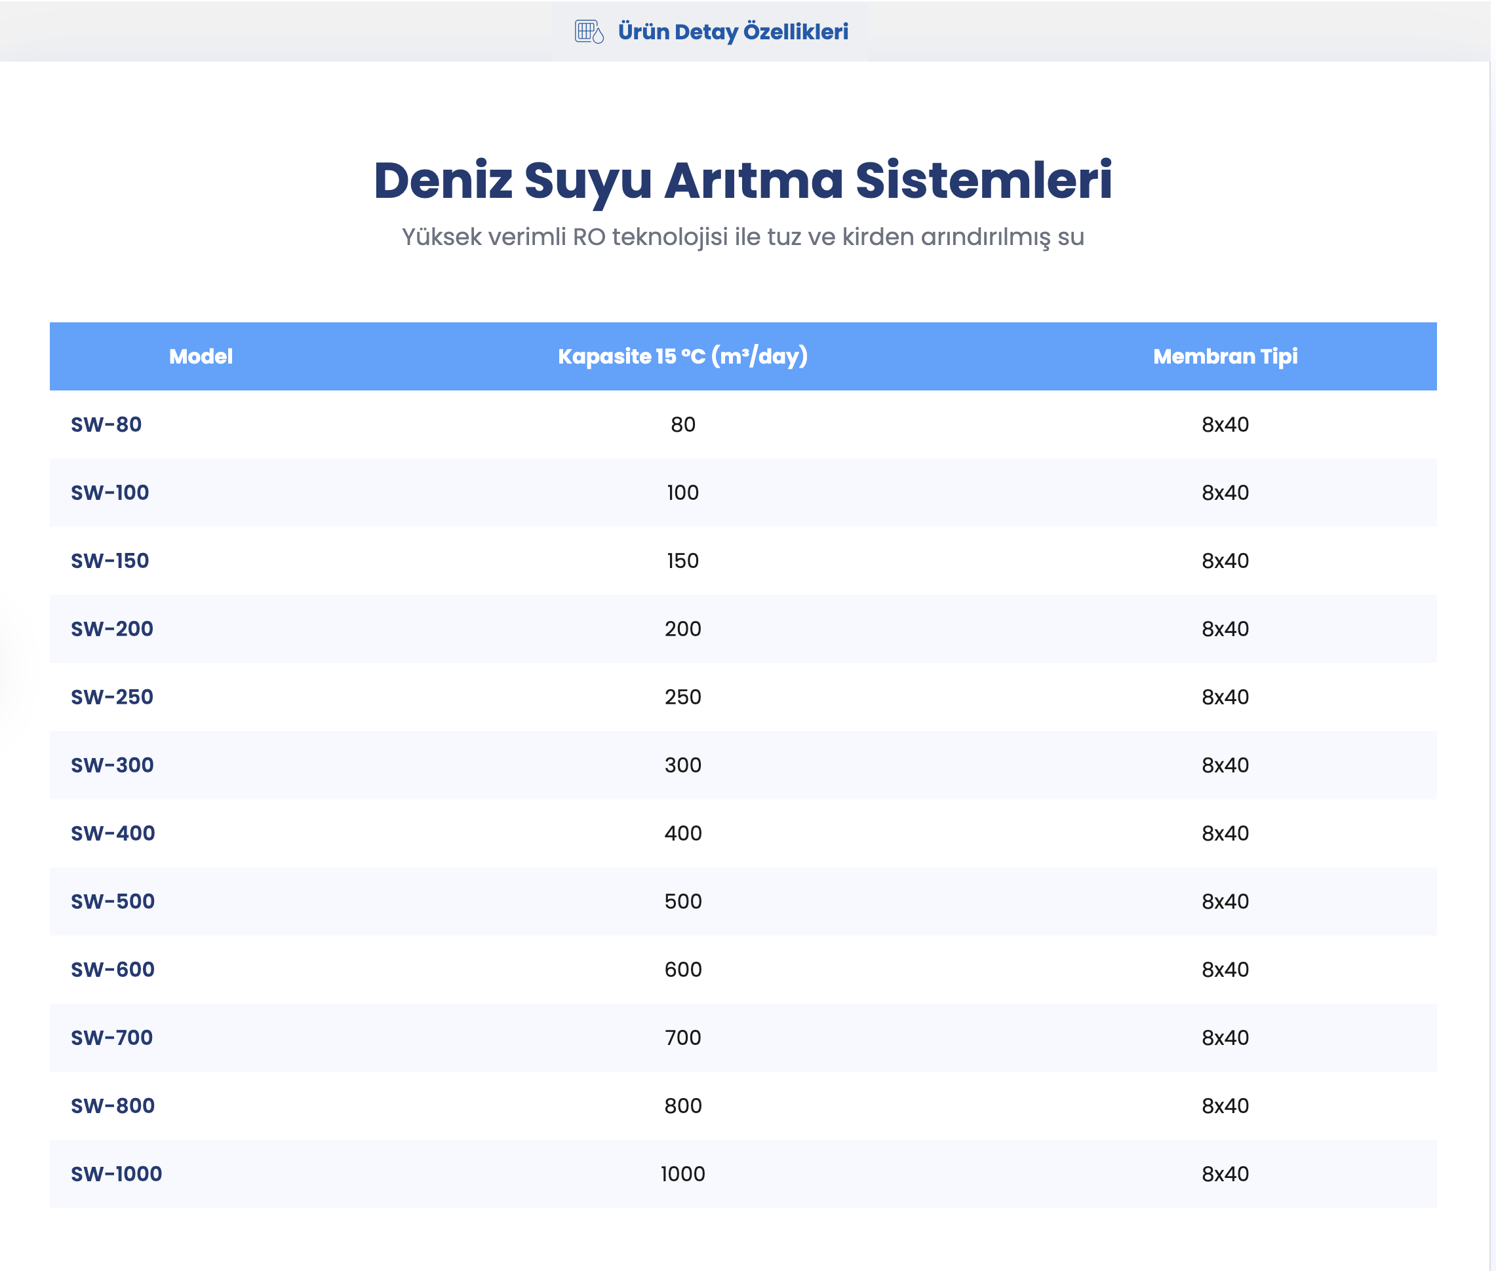Screen dimensions: 1496x1271
Task: Select the SW-200 model entry
Action: (x=111, y=628)
